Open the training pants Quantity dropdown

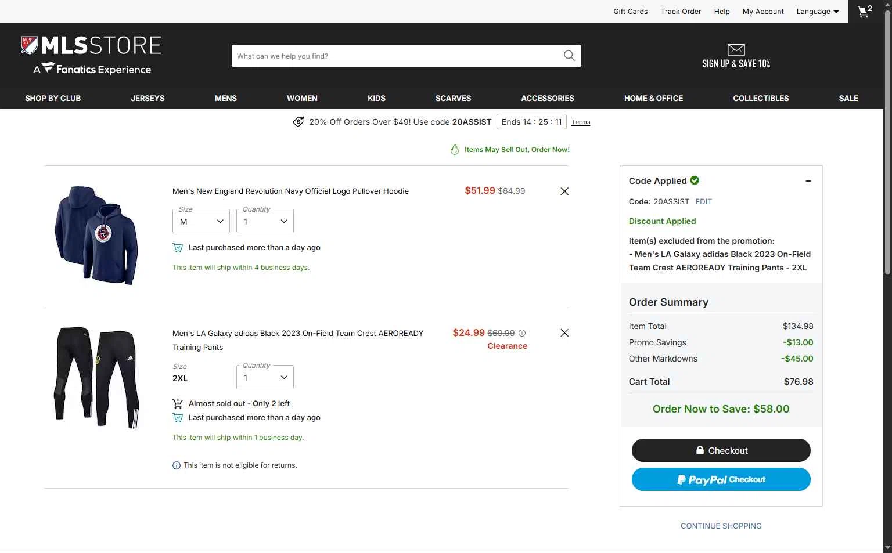265,378
